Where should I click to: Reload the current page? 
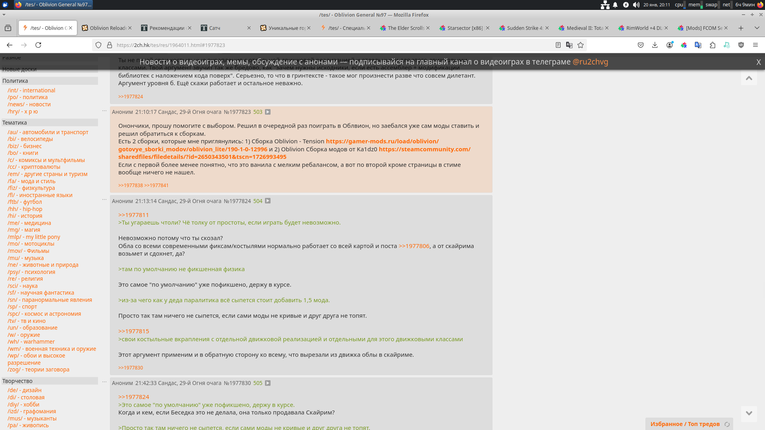click(38, 45)
